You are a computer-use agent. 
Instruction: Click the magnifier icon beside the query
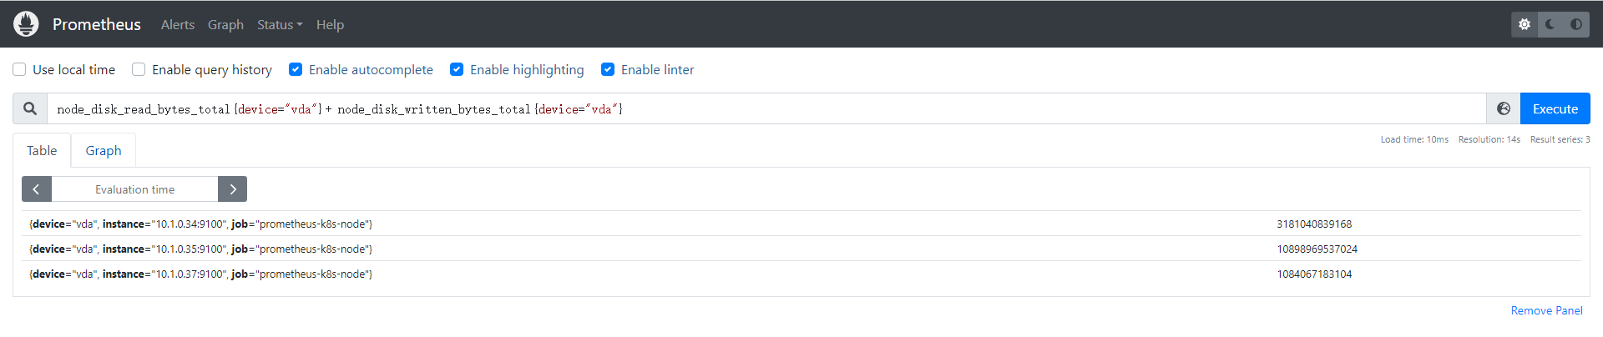pos(30,108)
